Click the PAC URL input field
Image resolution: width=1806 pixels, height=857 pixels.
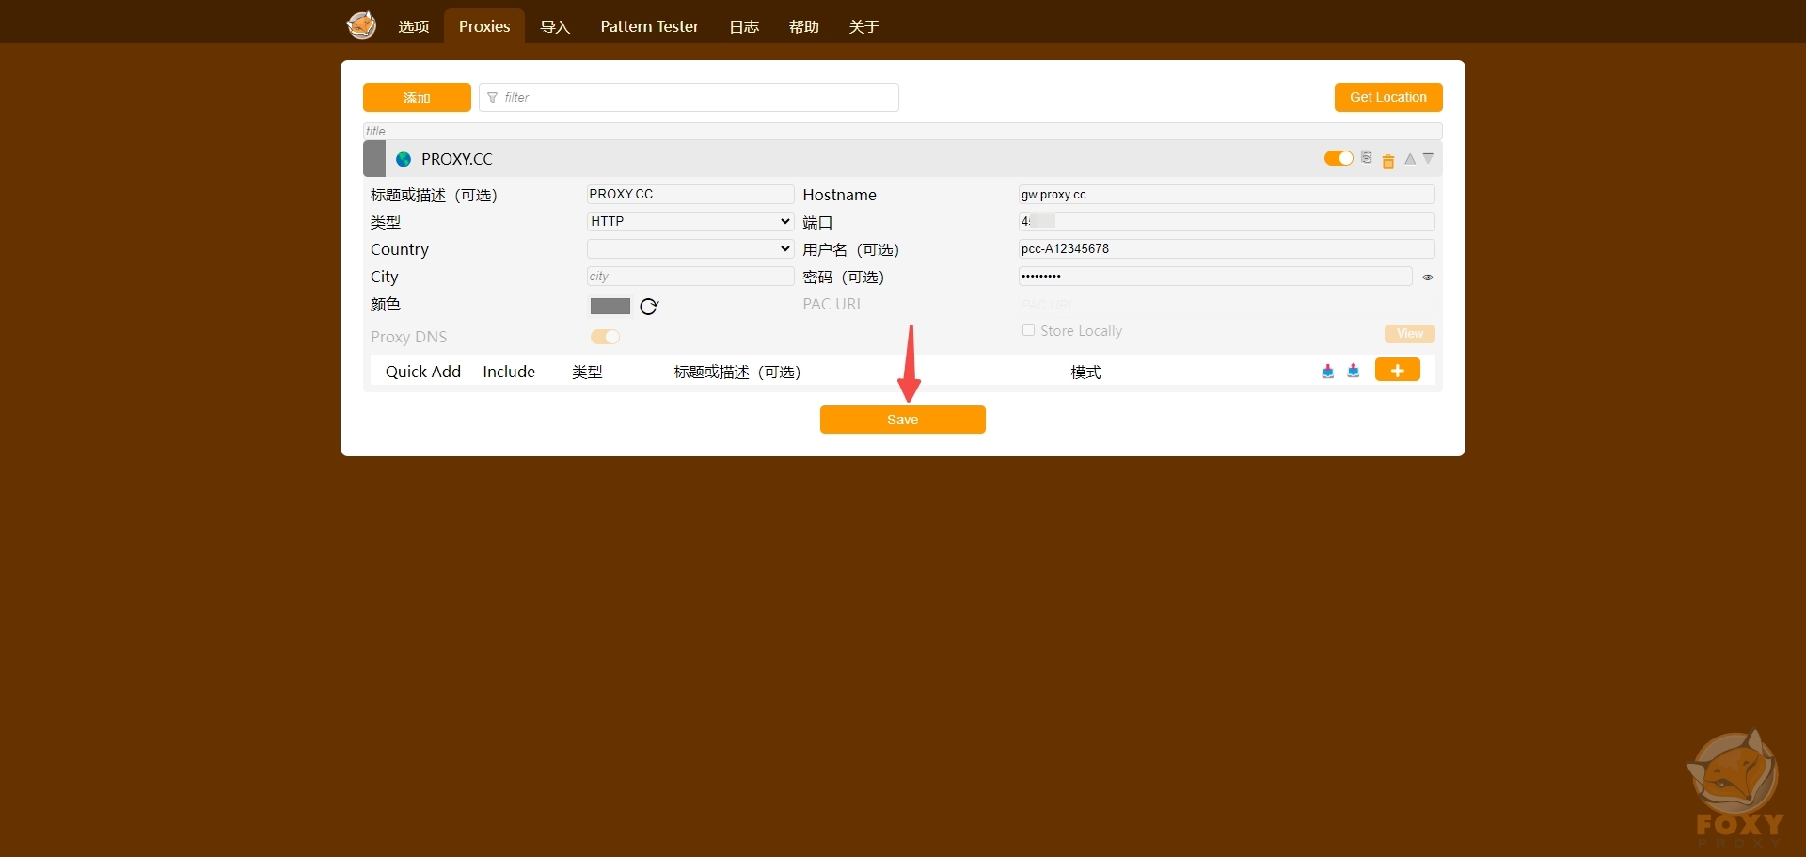(x=1227, y=304)
